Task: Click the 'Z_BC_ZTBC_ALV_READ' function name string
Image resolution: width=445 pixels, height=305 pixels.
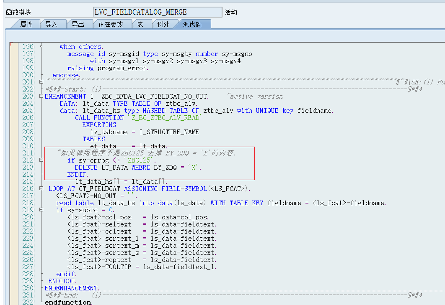Action: point(165,118)
